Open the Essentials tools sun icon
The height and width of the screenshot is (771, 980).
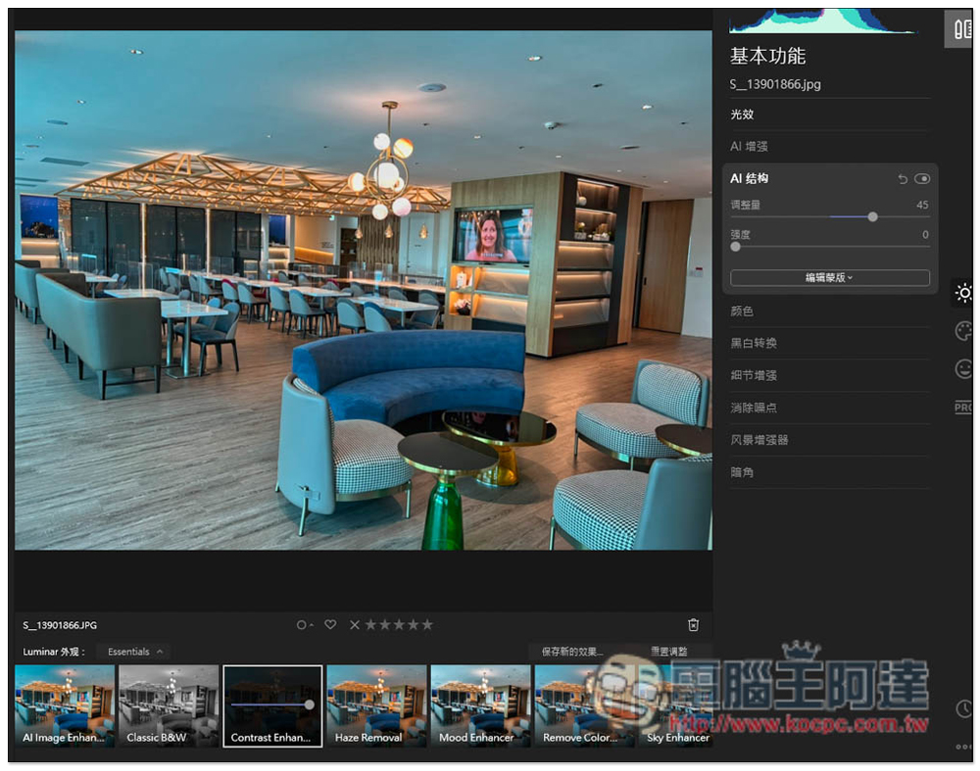coord(963,292)
